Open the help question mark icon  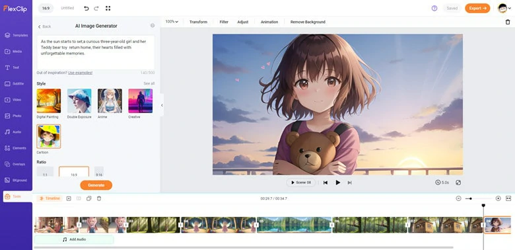coord(434,8)
